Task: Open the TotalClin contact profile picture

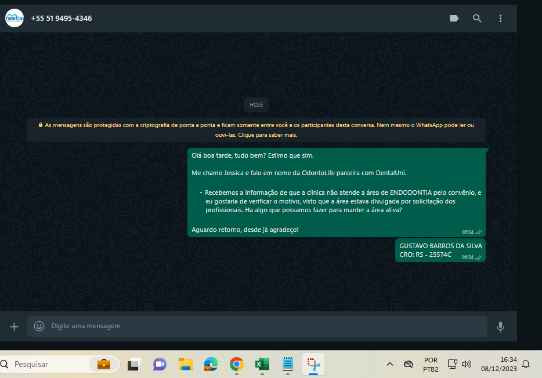Action: (15, 18)
